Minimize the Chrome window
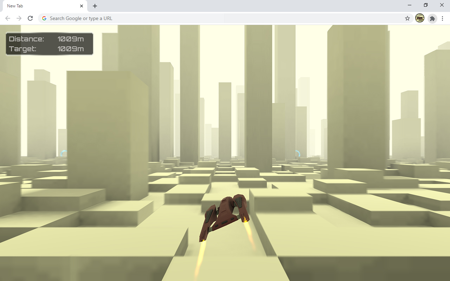The height and width of the screenshot is (281, 450). pyautogui.click(x=410, y=5)
